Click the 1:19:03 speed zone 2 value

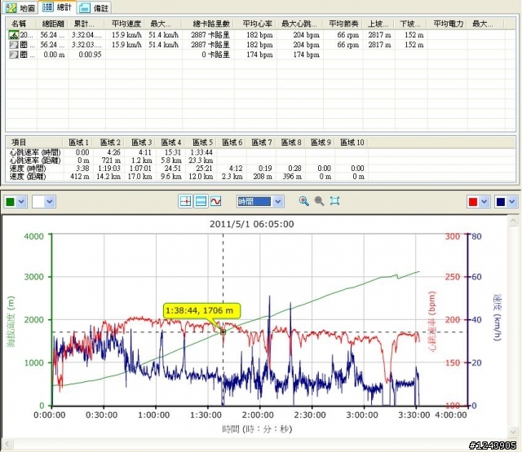(x=108, y=169)
